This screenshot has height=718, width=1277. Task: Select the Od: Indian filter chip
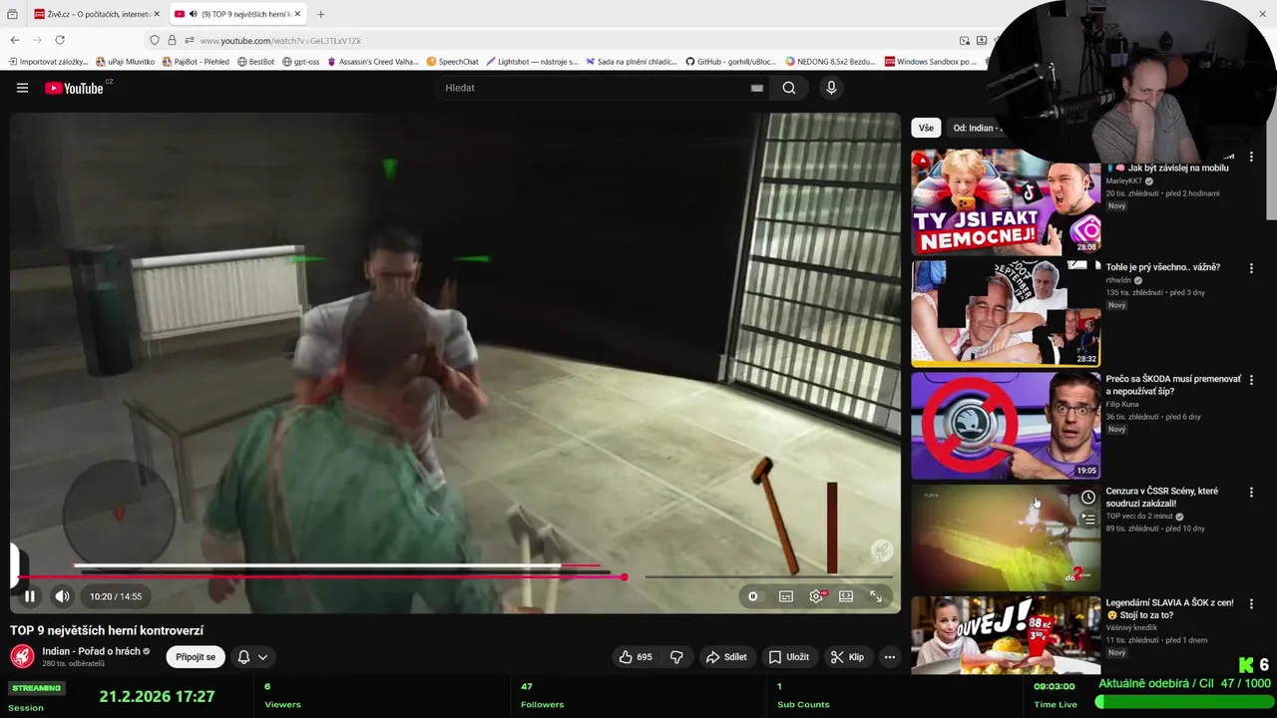tap(975, 128)
